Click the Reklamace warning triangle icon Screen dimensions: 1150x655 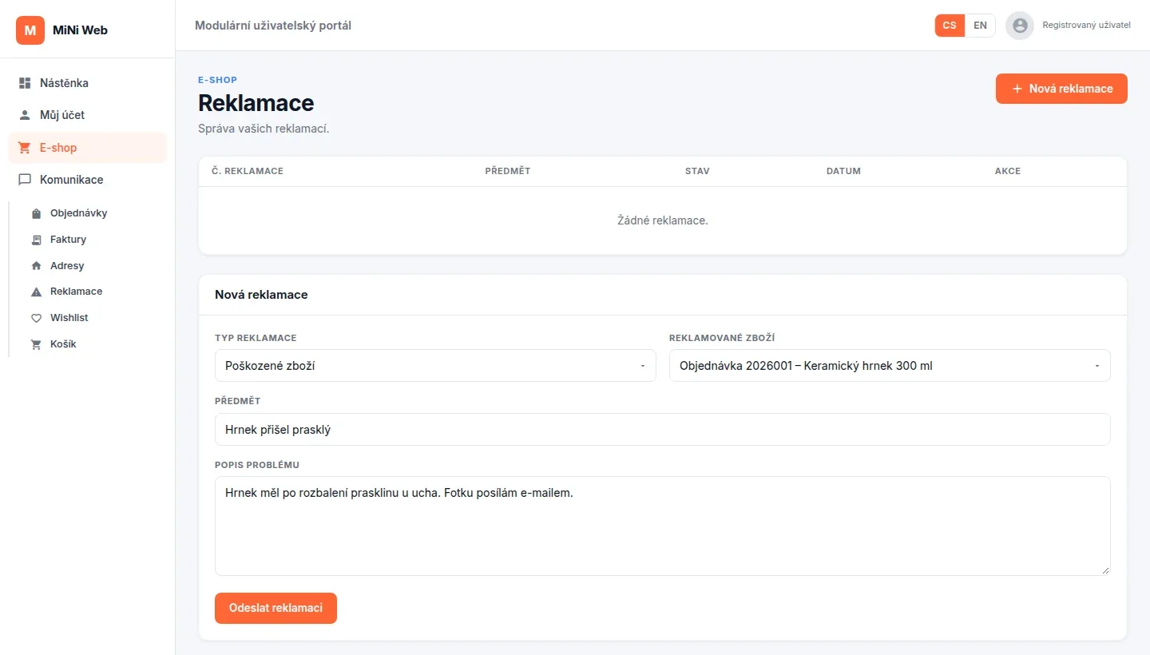[36, 292]
